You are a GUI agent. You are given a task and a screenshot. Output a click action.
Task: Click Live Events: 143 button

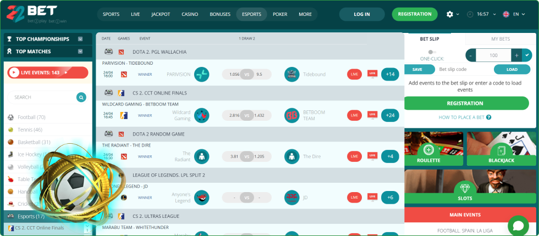[48, 72]
